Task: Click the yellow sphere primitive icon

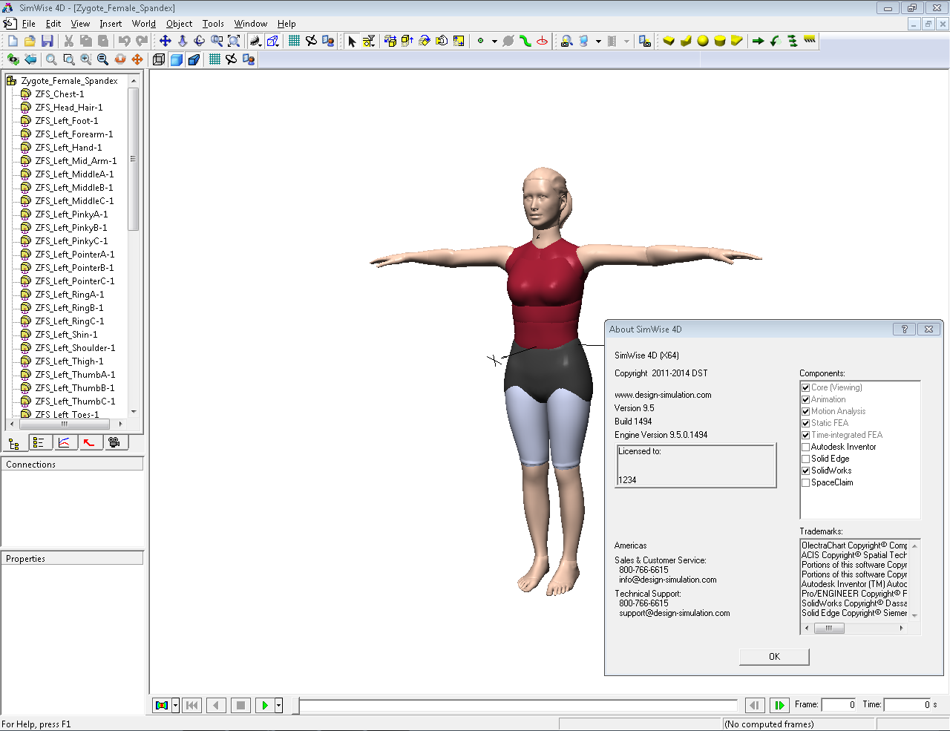Action: [x=702, y=41]
